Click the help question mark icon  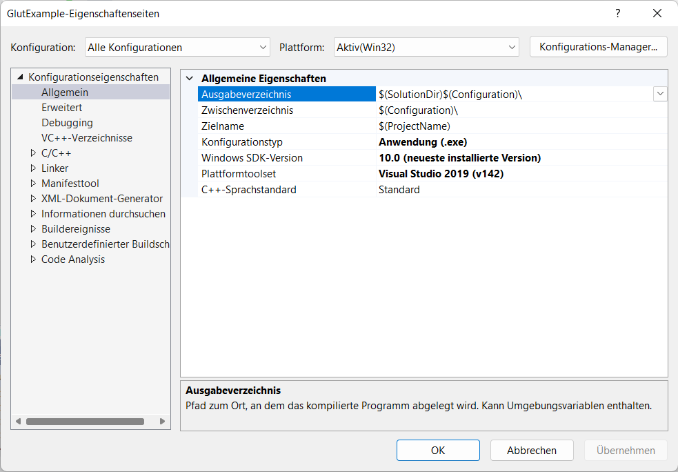618,13
